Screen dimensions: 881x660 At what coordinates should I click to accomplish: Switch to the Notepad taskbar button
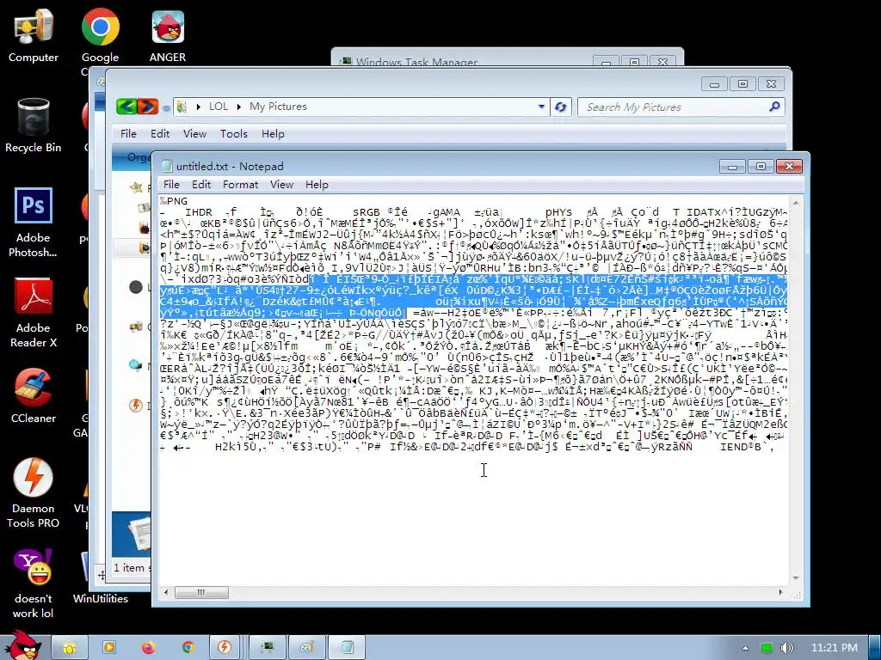click(347, 648)
